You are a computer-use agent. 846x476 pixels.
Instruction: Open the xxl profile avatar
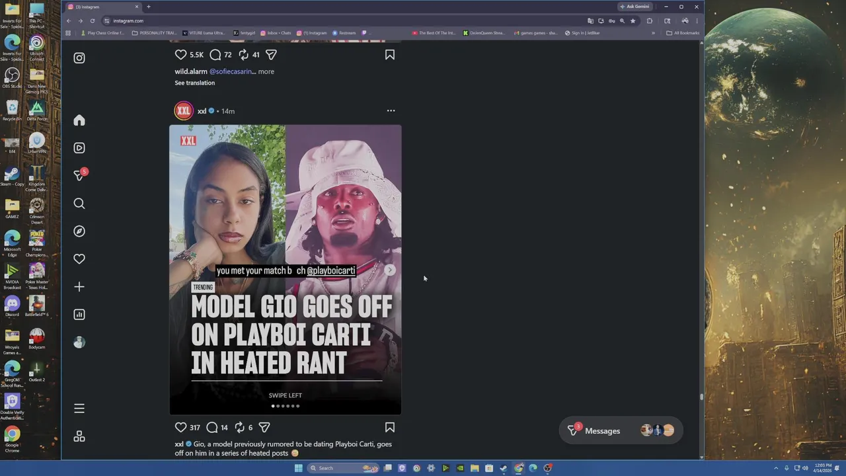184,111
